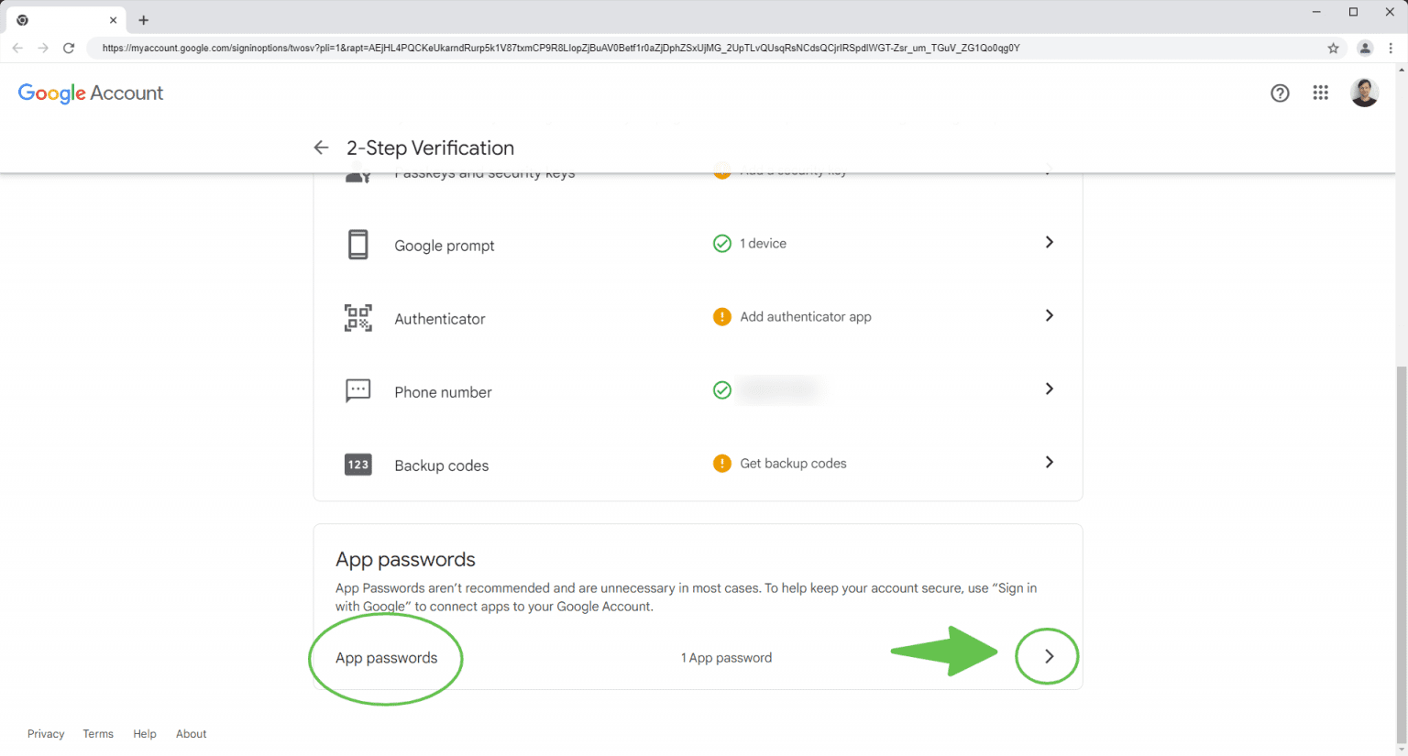Open App passwords via the circled chevron

click(1047, 656)
